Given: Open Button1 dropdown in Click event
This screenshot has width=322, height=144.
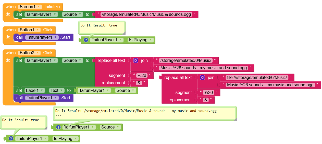Looking at the screenshot, I should click(x=29, y=30).
